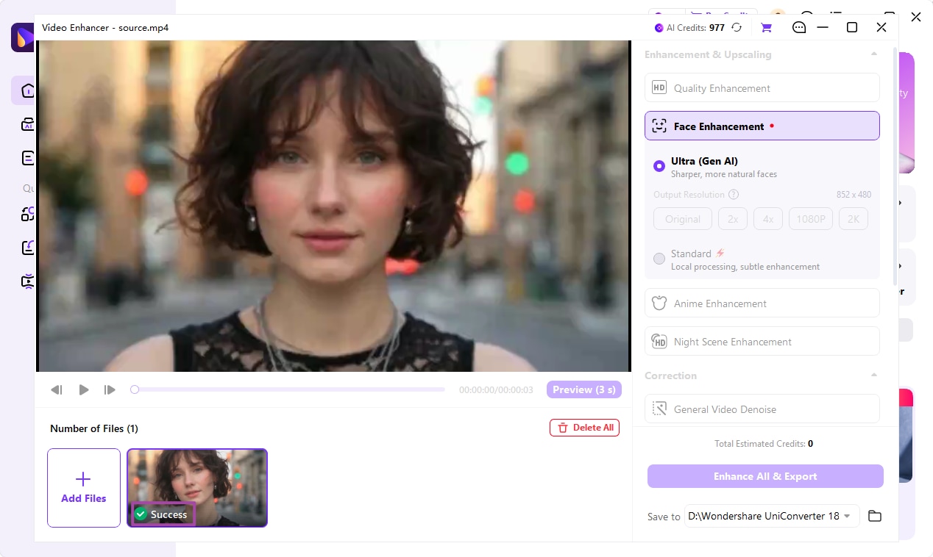Select the source video thumbnail marked Success
933x557 pixels.
(x=197, y=488)
